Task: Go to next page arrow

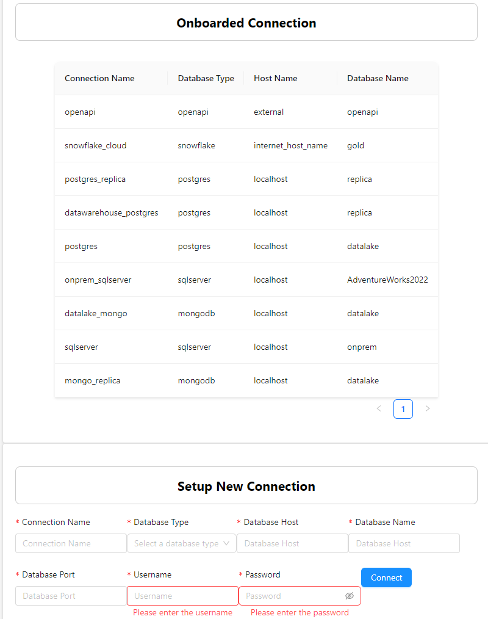Action: point(428,408)
